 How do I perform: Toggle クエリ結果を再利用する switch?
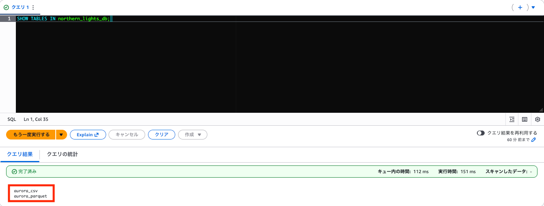[x=481, y=133]
